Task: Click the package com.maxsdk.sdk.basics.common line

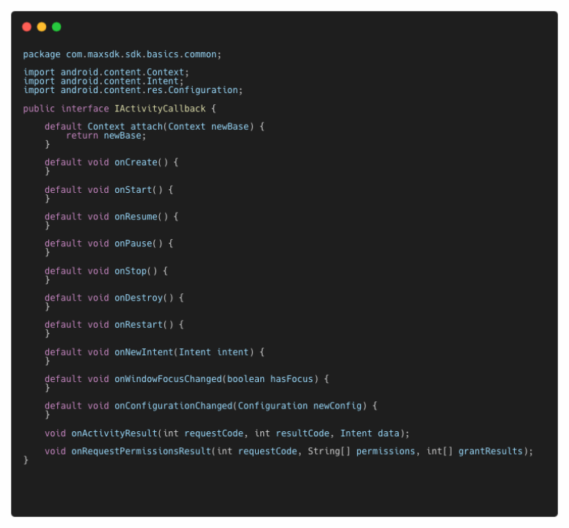Action: (x=122, y=54)
